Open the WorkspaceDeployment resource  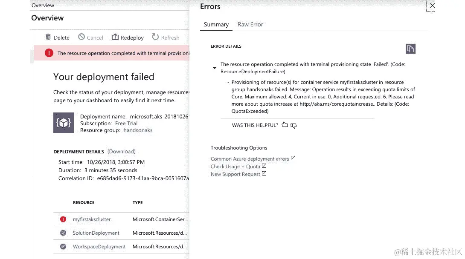(99, 247)
